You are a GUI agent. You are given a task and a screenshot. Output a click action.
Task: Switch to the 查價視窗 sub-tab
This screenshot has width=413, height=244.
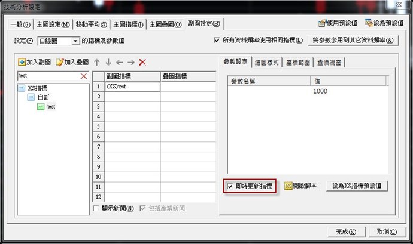coord(329,63)
